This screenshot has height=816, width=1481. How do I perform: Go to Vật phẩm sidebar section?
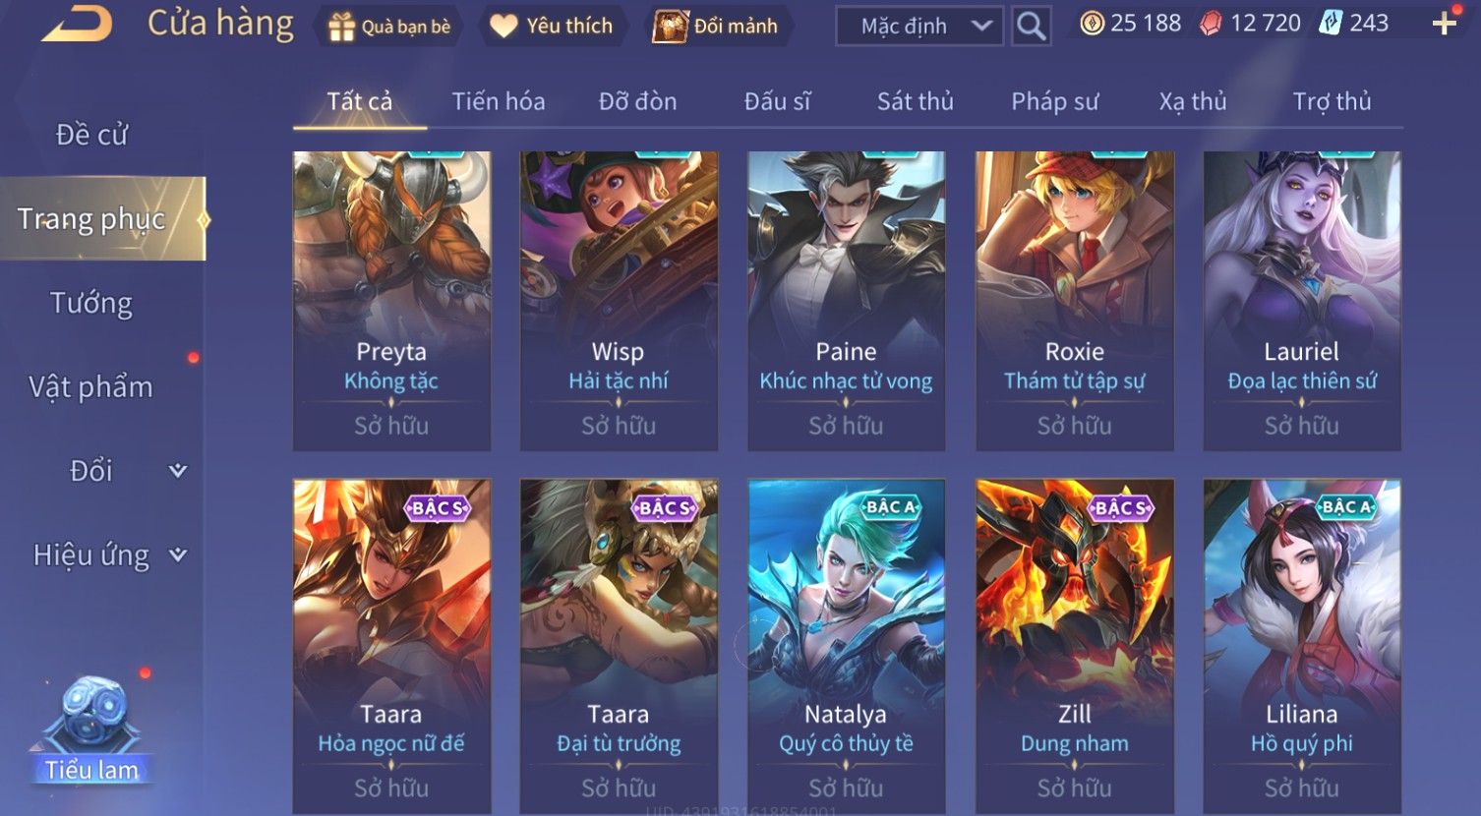(x=91, y=386)
